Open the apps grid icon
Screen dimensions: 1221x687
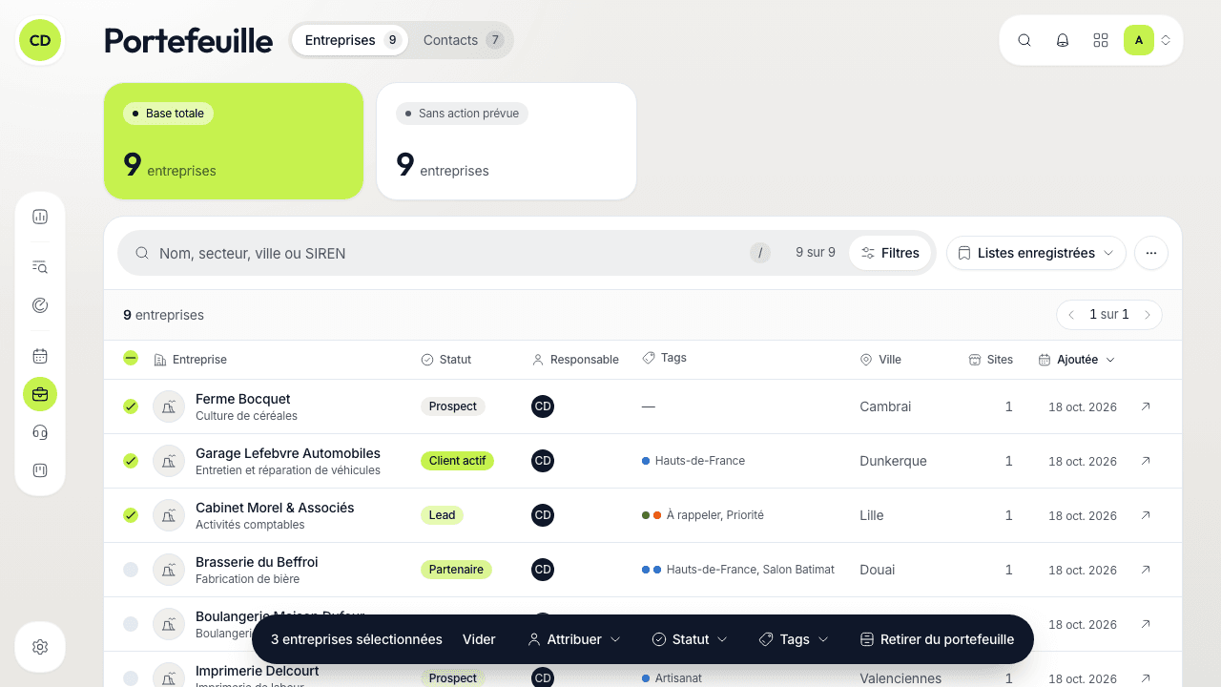(x=1101, y=40)
